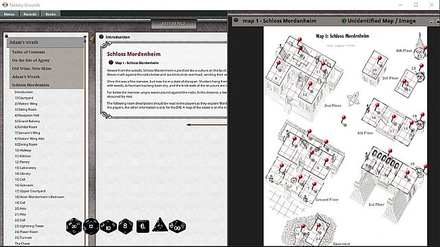The height and width of the screenshot is (247, 440).
Task: Roll the d4 pyramid die
Action: (x=160, y=225)
